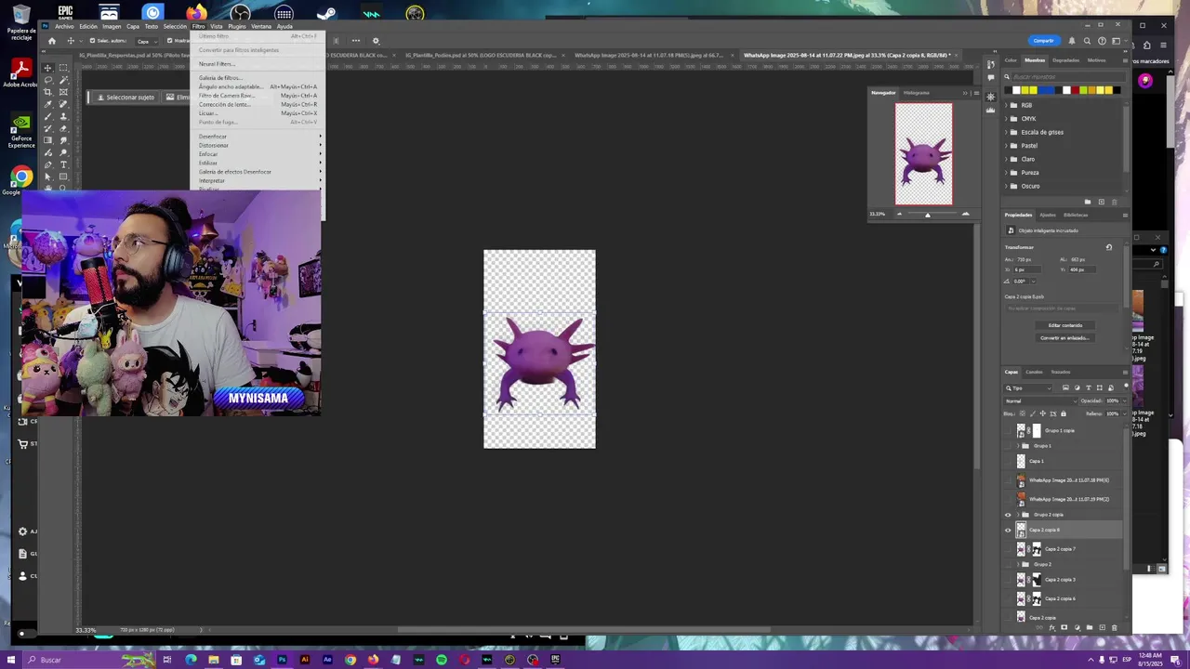This screenshot has height=669, width=1190.
Task: Pick the red swatch in Muestras
Action: [1075, 90]
